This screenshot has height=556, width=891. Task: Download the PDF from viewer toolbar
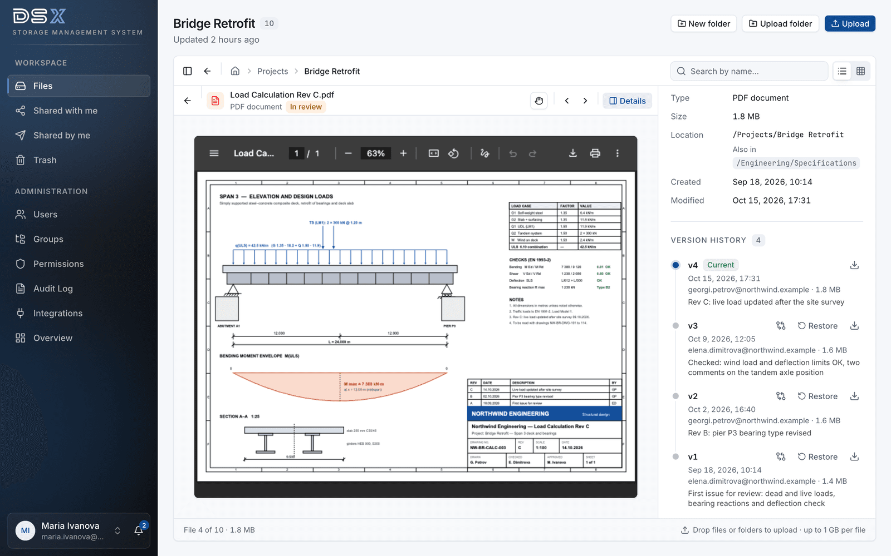click(572, 153)
